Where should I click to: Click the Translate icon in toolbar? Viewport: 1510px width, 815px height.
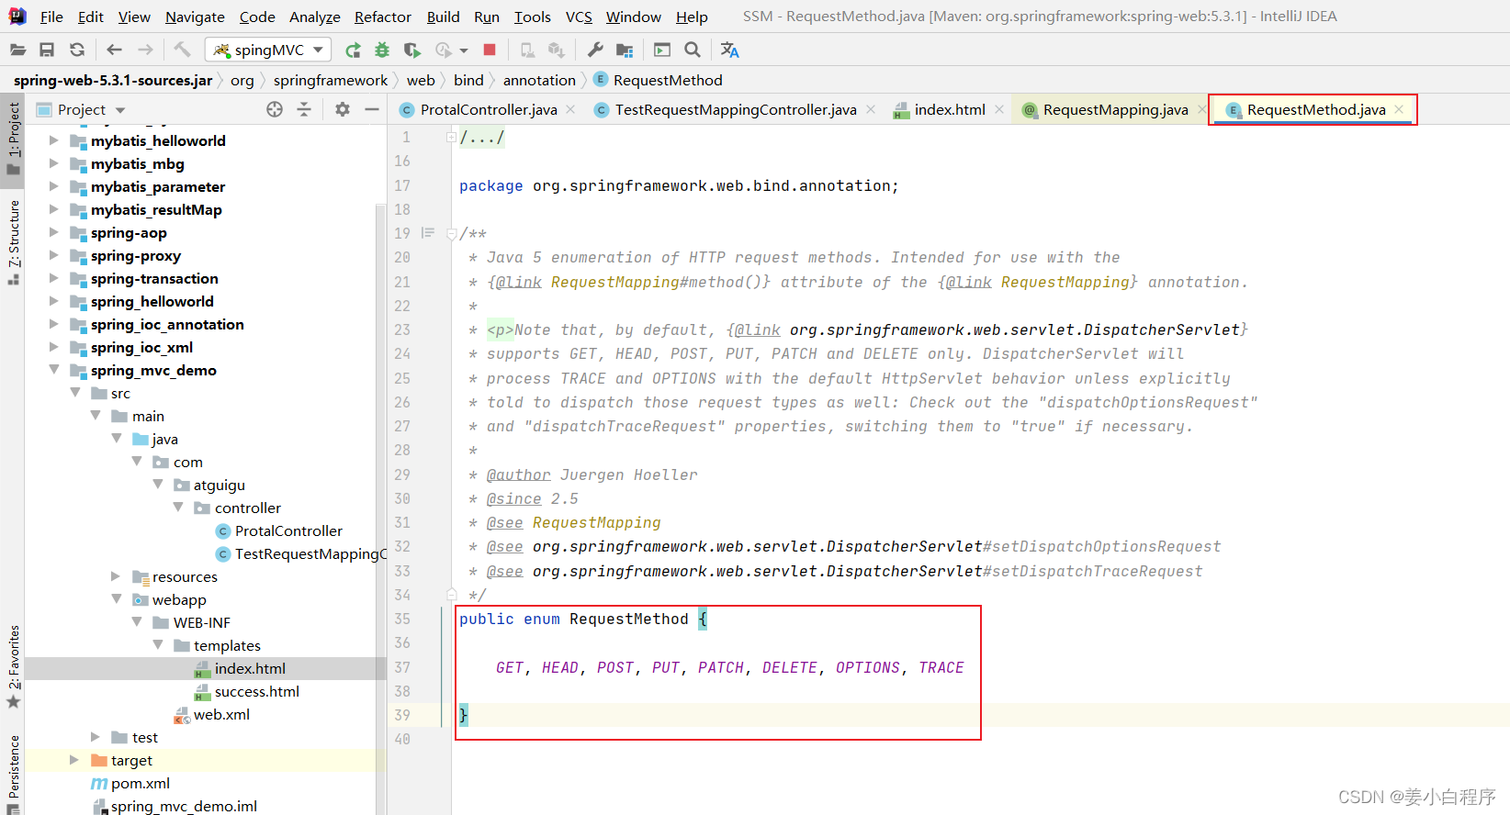[x=730, y=50]
